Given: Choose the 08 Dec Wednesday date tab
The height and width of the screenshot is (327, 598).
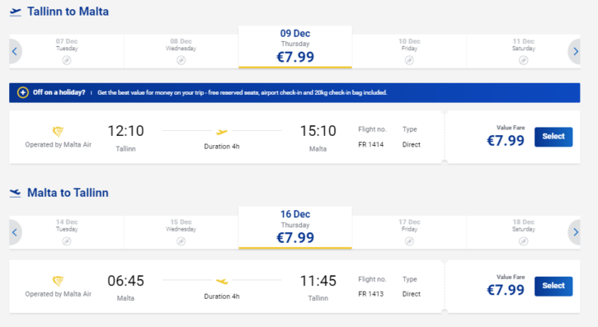Looking at the screenshot, I should (181, 51).
